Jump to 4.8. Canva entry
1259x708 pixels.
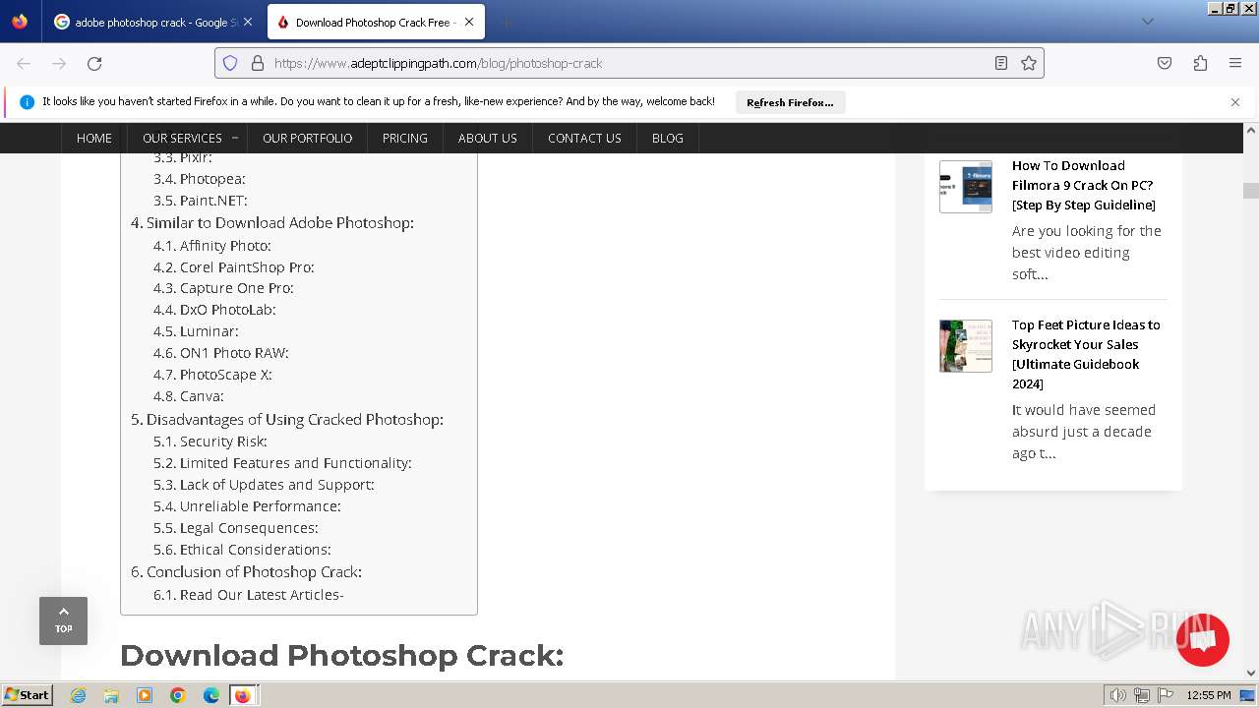(189, 396)
